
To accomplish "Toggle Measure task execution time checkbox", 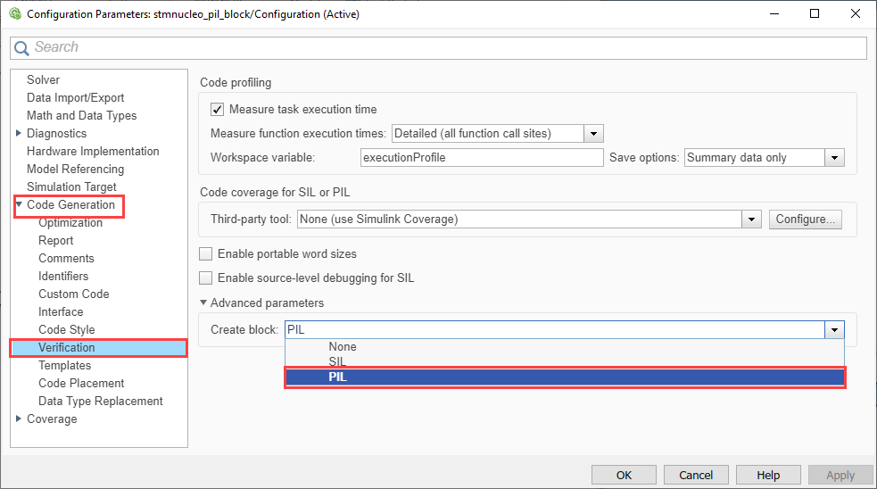I will click(x=217, y=110).
